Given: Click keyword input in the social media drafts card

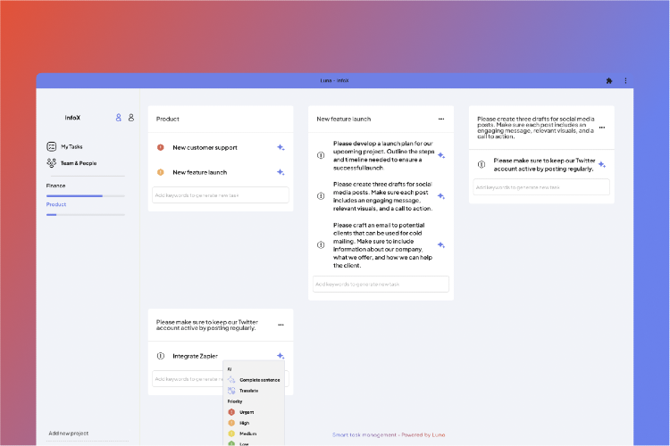Looking at the screenshot, I should pyautogui.click(x=541, y=187).
